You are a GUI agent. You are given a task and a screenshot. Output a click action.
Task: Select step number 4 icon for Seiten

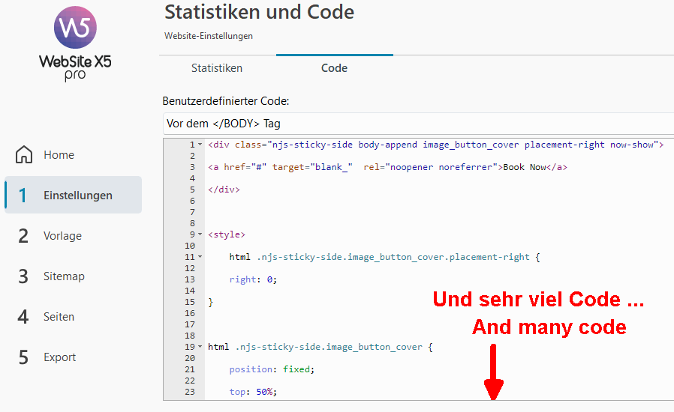(23, 317)
